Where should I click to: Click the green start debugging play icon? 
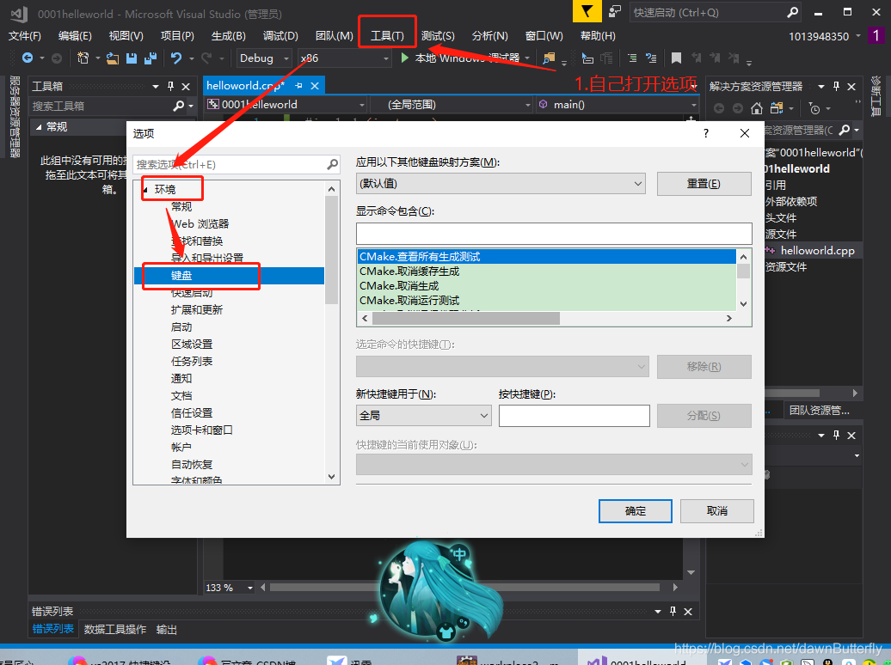click(x=404, y=58)
